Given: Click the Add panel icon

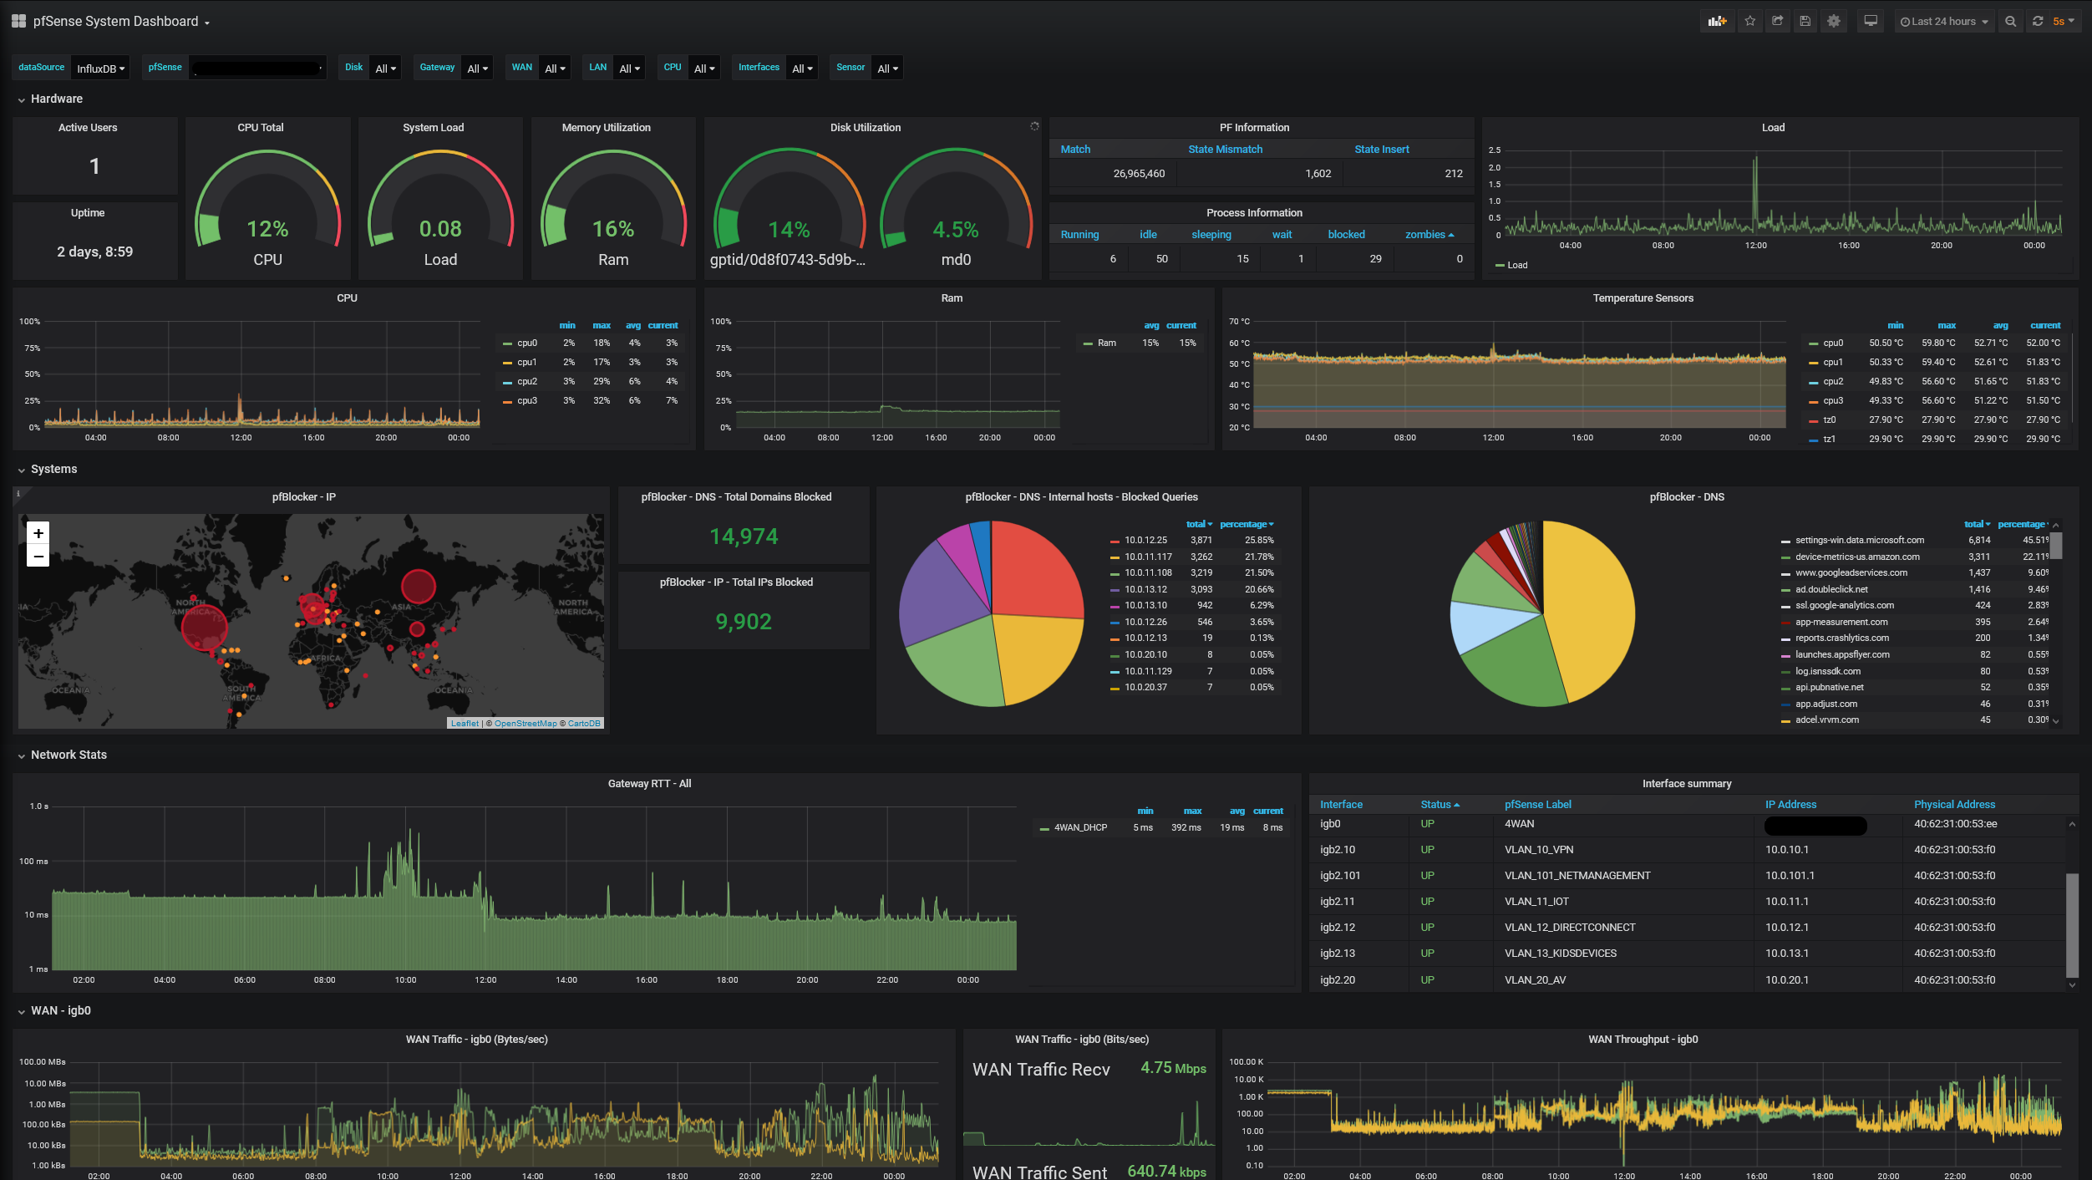Looking at the screenshot, I should click(1717, 22).
